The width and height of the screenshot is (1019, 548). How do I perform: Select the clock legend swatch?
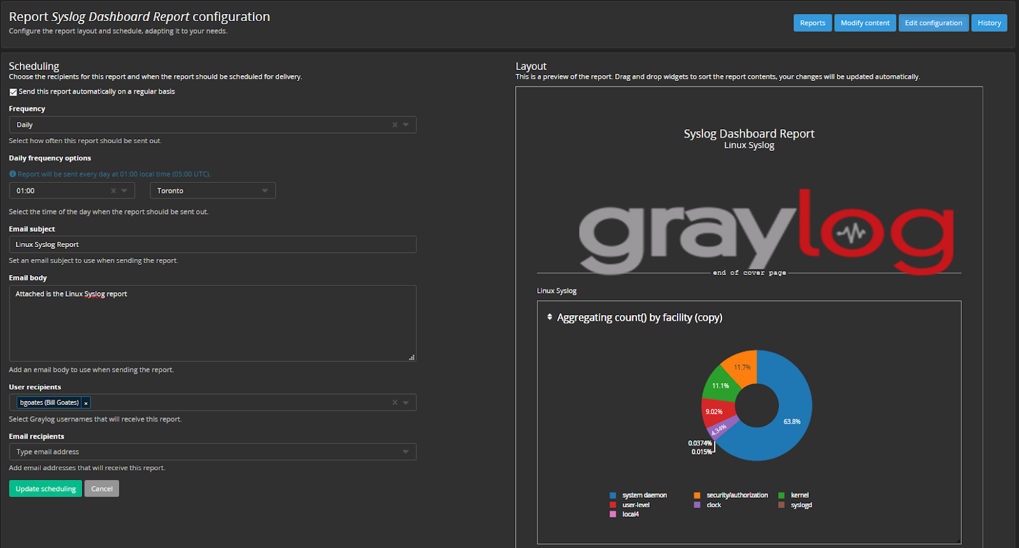(697, 505)
